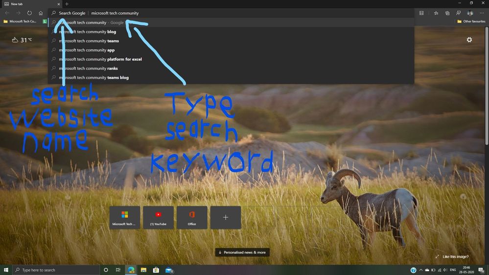The image size is (489, 275).
Task: Open Cortana circle icon on taskbar
Action: [106, 270]
